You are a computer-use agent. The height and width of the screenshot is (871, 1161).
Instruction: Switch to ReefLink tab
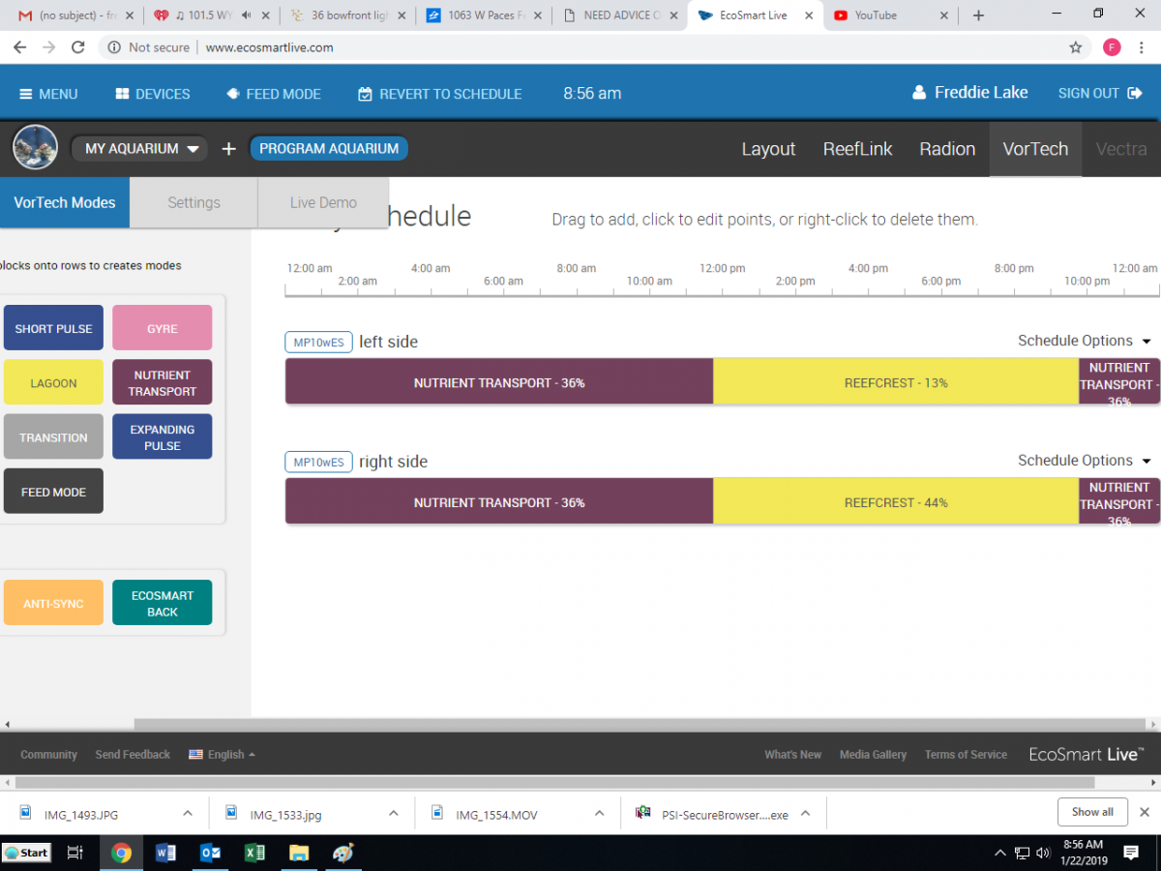[x=858, y=149]
